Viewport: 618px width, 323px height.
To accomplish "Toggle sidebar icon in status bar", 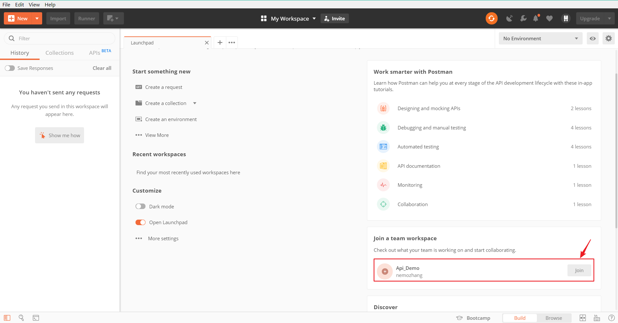I will [x=7, y=318].
